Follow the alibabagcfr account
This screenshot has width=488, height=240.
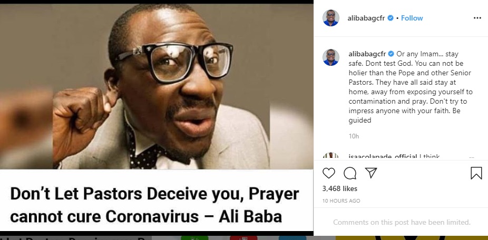(x=412, y=18)
